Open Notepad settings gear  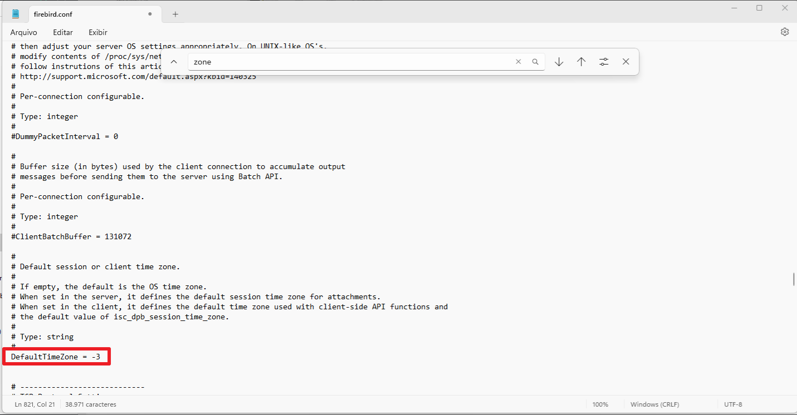click(x=785, y=32)
